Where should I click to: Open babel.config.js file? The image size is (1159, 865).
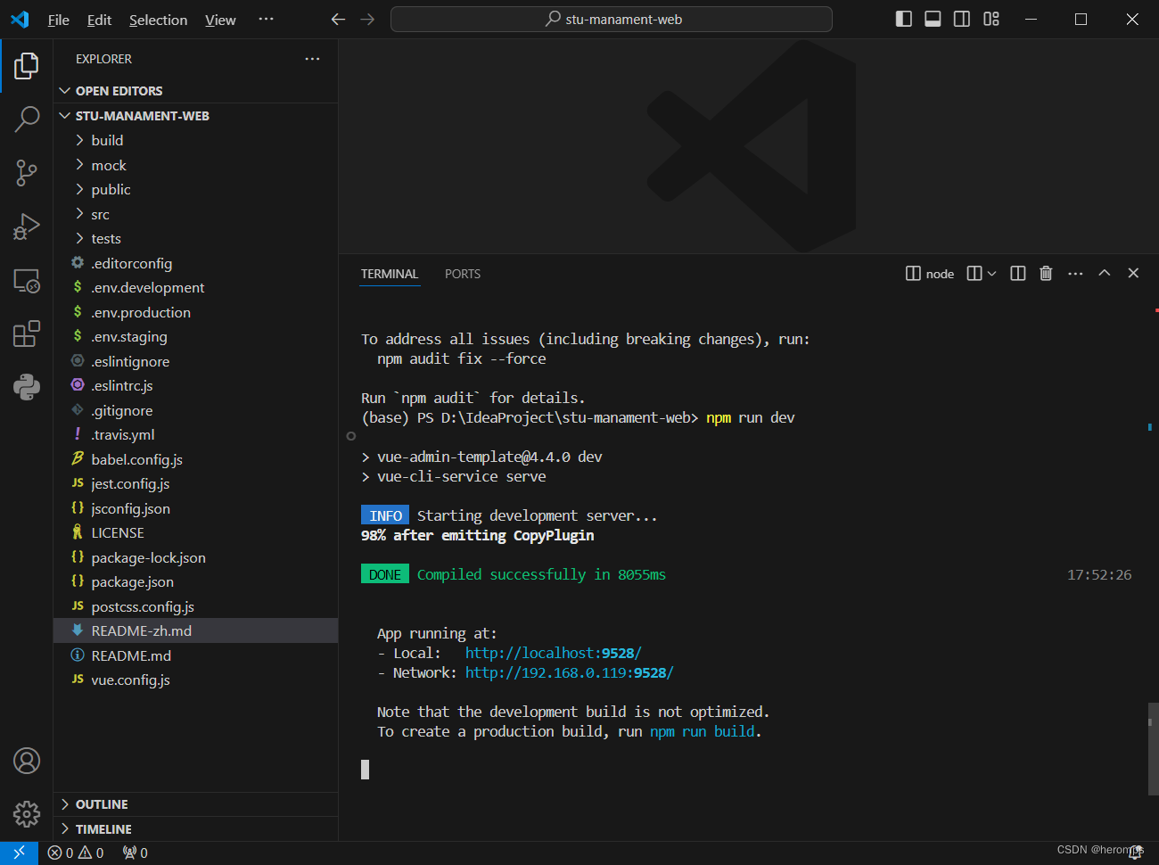point(196,459)
